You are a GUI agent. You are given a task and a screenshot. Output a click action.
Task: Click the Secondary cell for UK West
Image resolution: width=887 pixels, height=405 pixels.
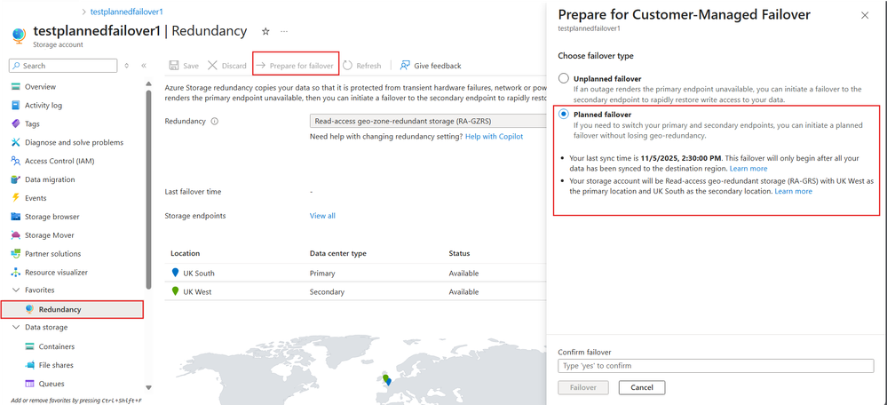(x=327, y=292)
